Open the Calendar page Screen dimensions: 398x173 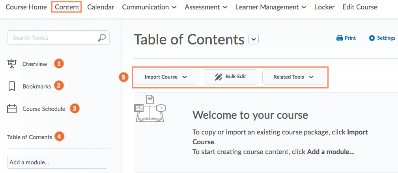101,7
